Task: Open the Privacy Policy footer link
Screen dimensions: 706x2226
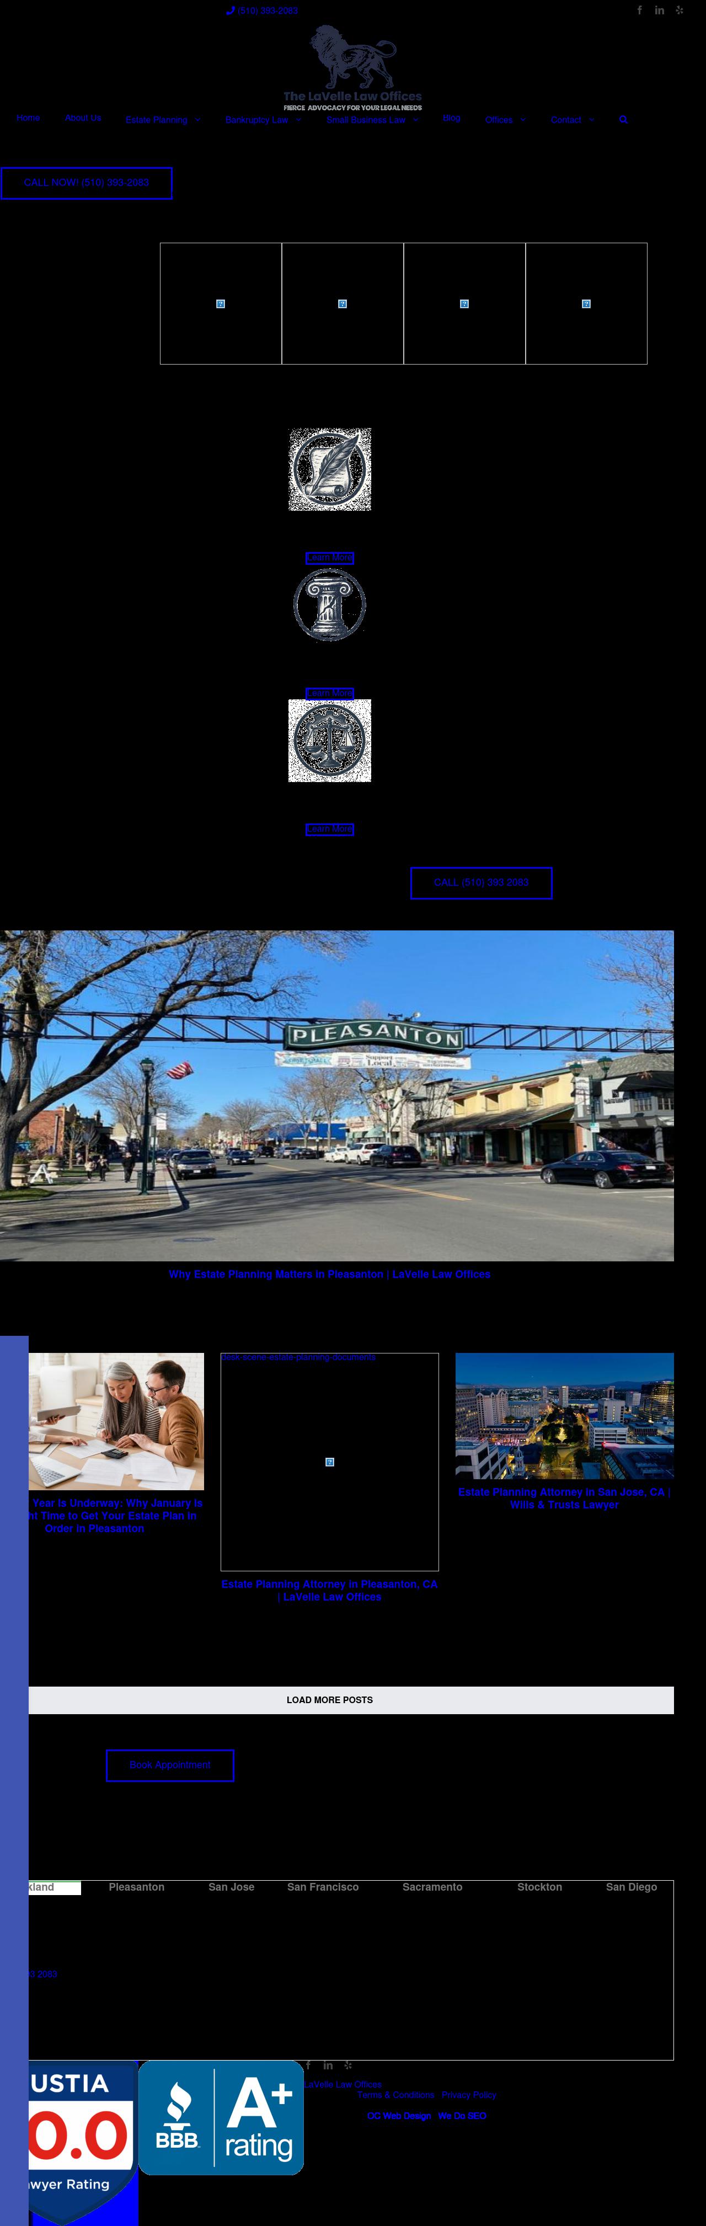Action: pos(469,2095)
